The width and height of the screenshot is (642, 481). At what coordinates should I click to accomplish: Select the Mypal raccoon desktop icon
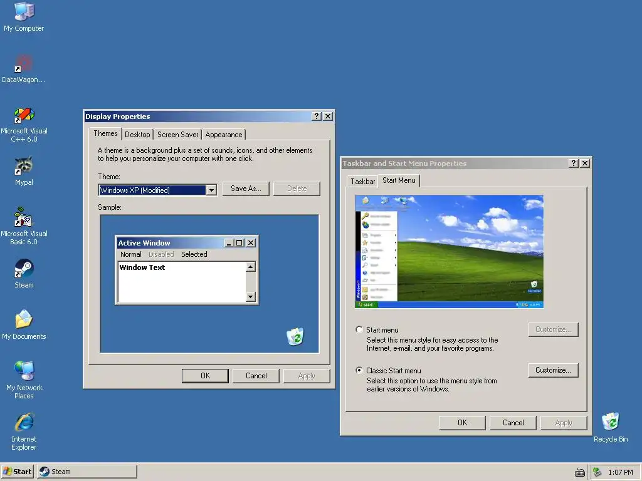(24, 171)
